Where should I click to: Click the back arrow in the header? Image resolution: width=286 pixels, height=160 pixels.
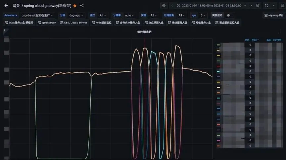(6, 6)
